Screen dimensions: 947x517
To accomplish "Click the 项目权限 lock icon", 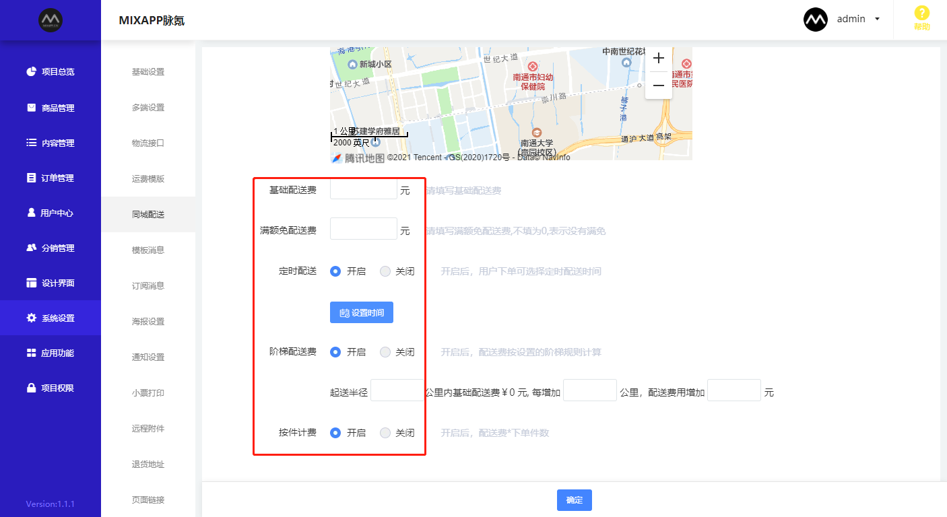I will coord(31,388).
